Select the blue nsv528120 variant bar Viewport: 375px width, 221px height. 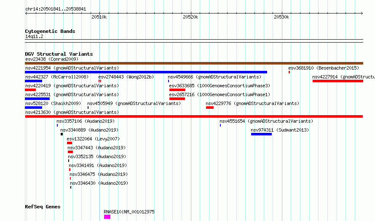point(33,108)
